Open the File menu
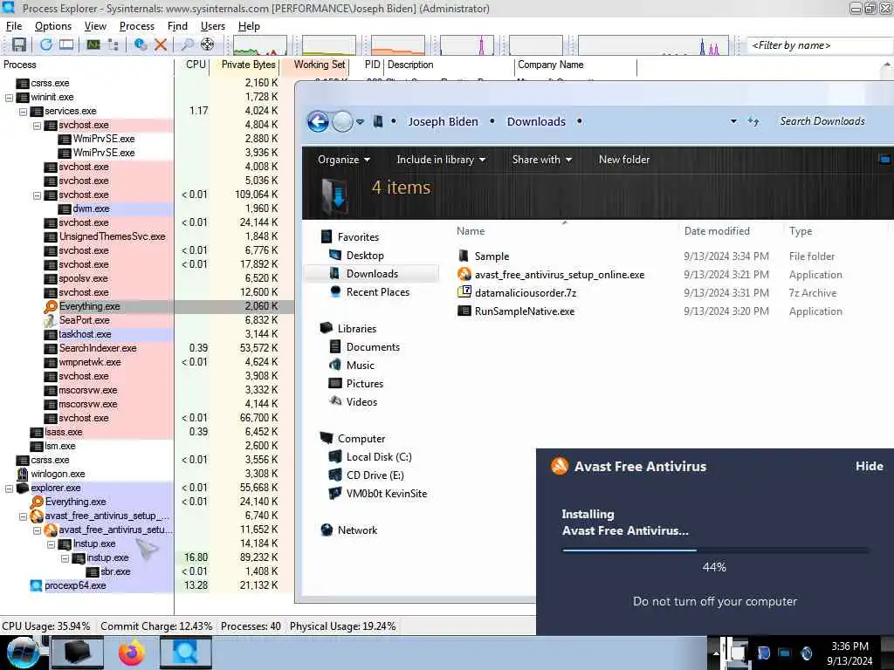The height and width of the screenshot is (670, 894). coord(14,26)
